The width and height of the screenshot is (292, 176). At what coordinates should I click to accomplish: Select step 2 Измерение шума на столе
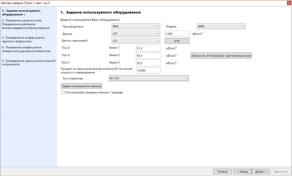(26, 24)
